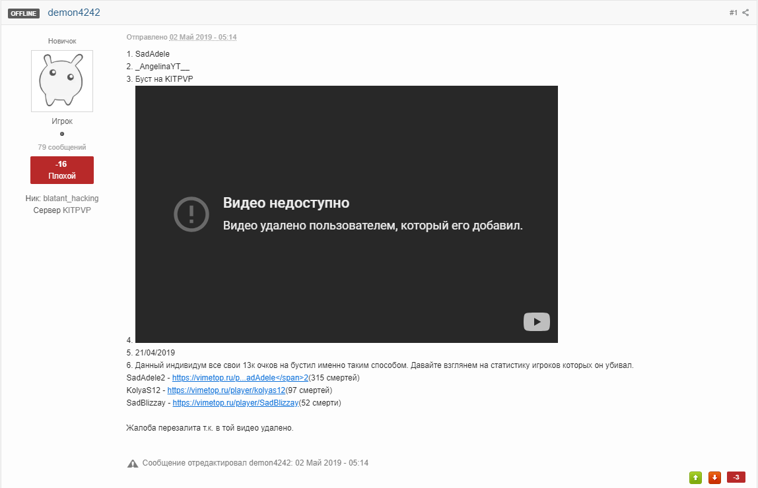Click the YouTube logo in the video player
Screen dimensions: 758x488
point(537,322)
